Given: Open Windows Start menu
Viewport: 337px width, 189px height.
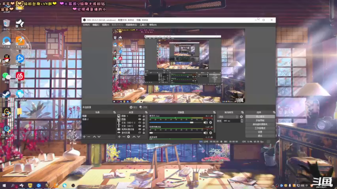Looking at the screenshot, I should pos(4,186).
